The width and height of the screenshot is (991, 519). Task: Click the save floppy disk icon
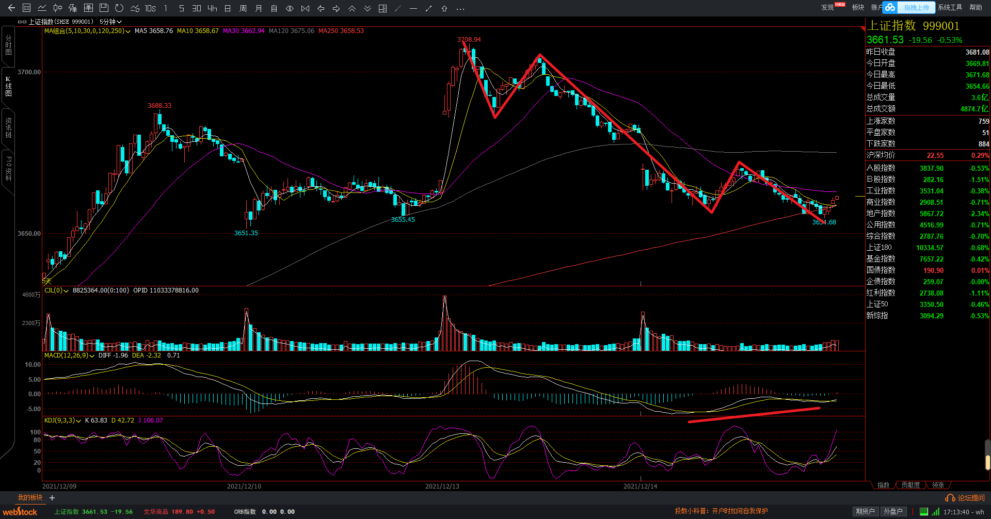[104, 8]
